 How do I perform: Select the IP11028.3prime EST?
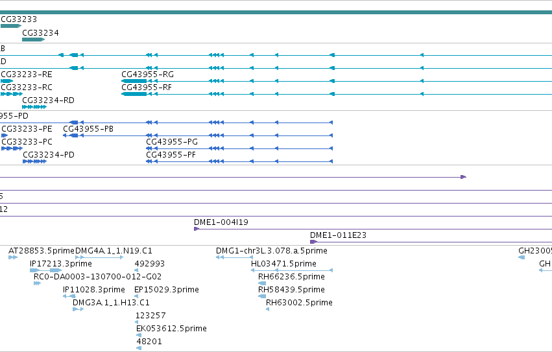click(69, 296)
